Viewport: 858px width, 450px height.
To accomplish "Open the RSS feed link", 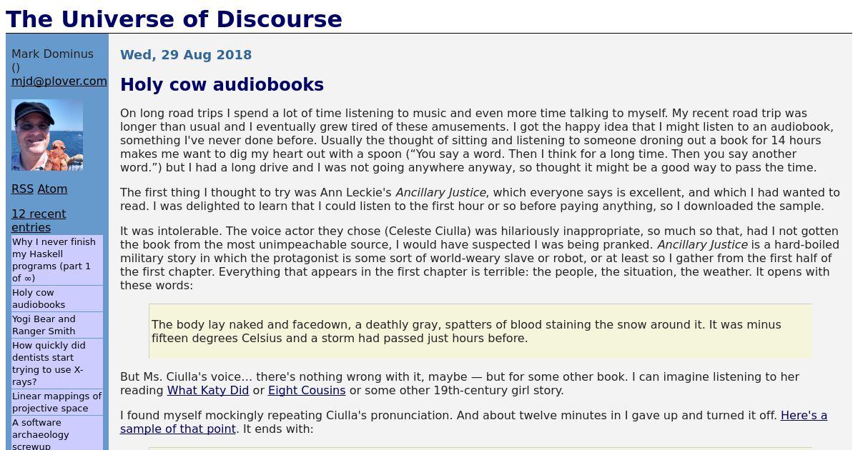I will tap(22, 189).
